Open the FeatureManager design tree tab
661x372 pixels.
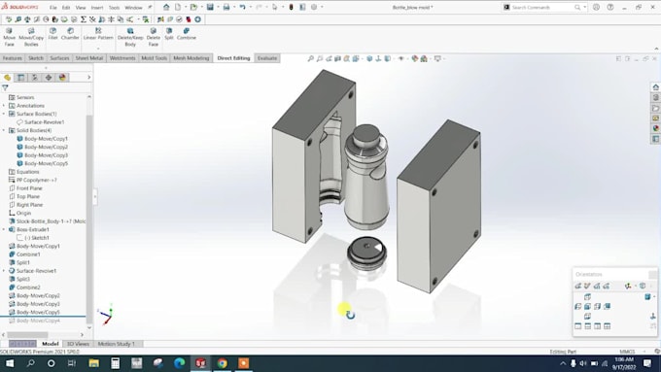point(7,78)
